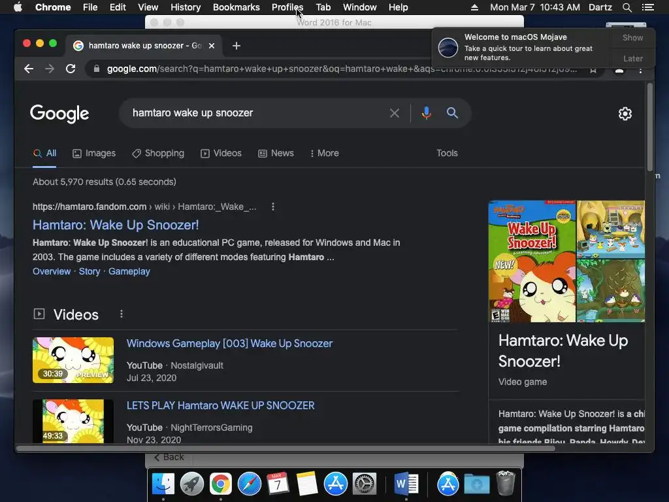
Task: Open the Apple menu
Action: coord(18,7)
